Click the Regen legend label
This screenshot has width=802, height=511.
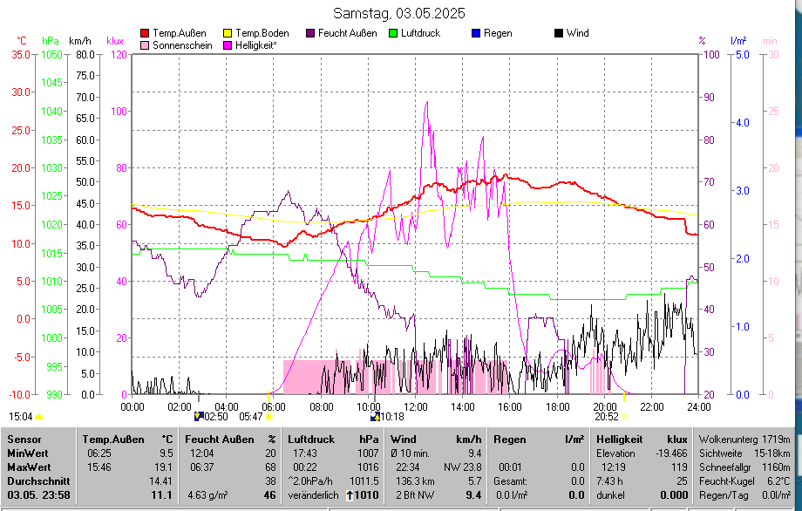point(498,33)
